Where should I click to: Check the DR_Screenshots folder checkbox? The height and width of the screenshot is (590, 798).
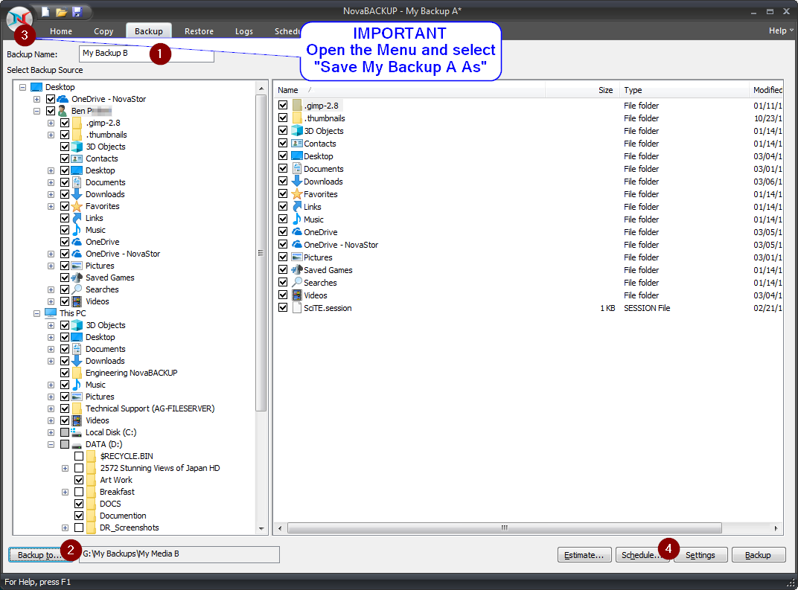click(x=79, y=528)
